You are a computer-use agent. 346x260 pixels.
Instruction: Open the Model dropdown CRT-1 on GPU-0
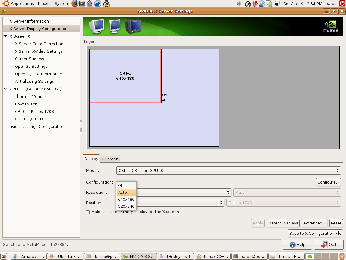228,170
